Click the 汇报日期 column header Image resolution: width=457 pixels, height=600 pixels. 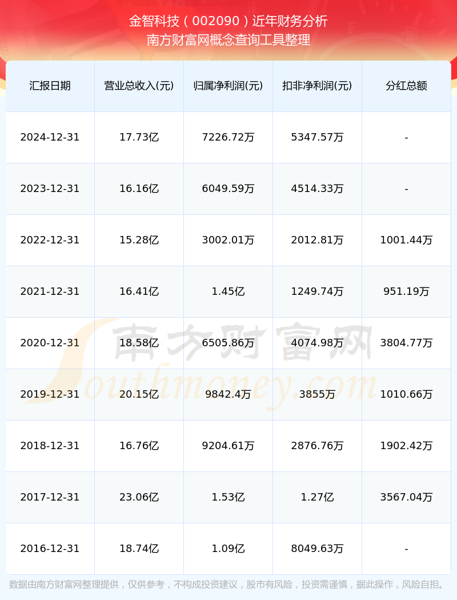pyautogui.click(x=50, y=86)
